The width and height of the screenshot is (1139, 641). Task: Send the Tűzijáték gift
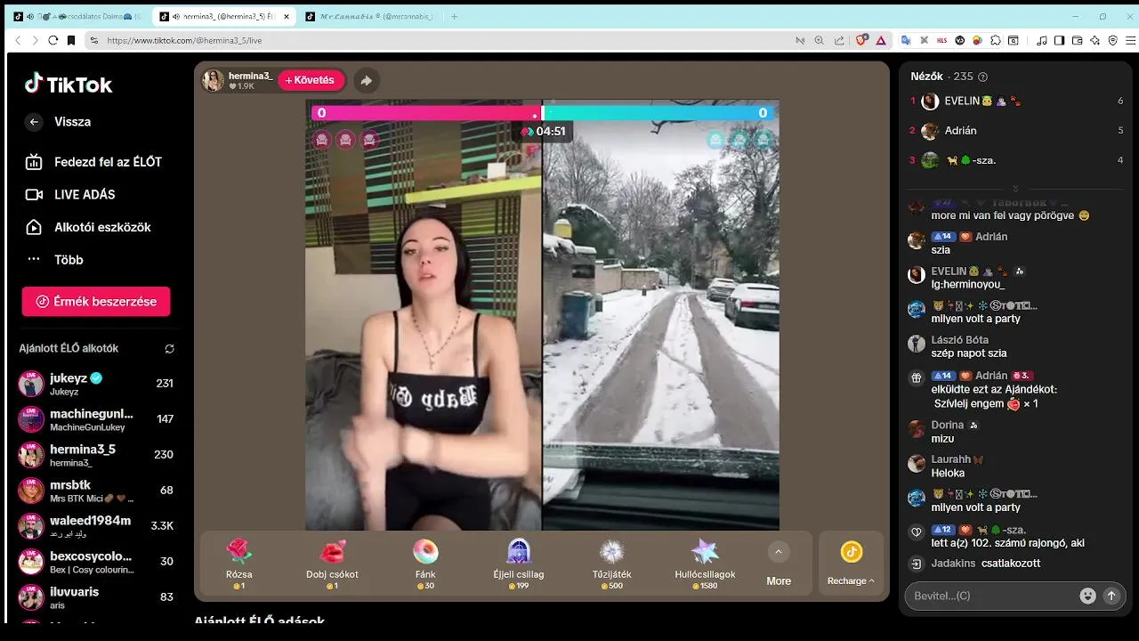click(612, 564)
